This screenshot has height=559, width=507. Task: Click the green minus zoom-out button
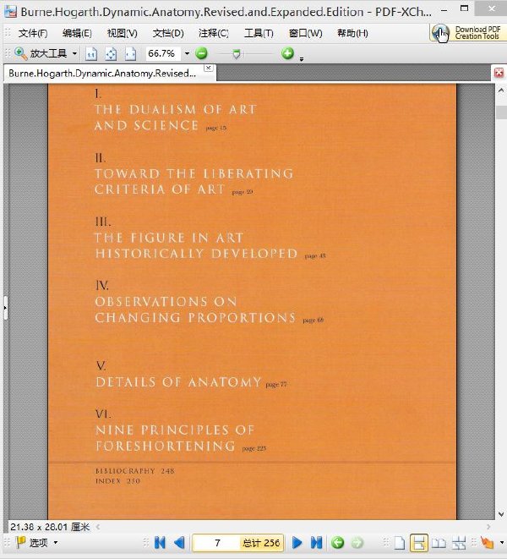[202, 54]
